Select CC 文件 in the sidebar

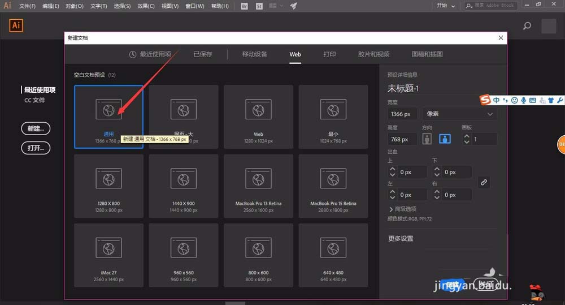click(34, 100)
